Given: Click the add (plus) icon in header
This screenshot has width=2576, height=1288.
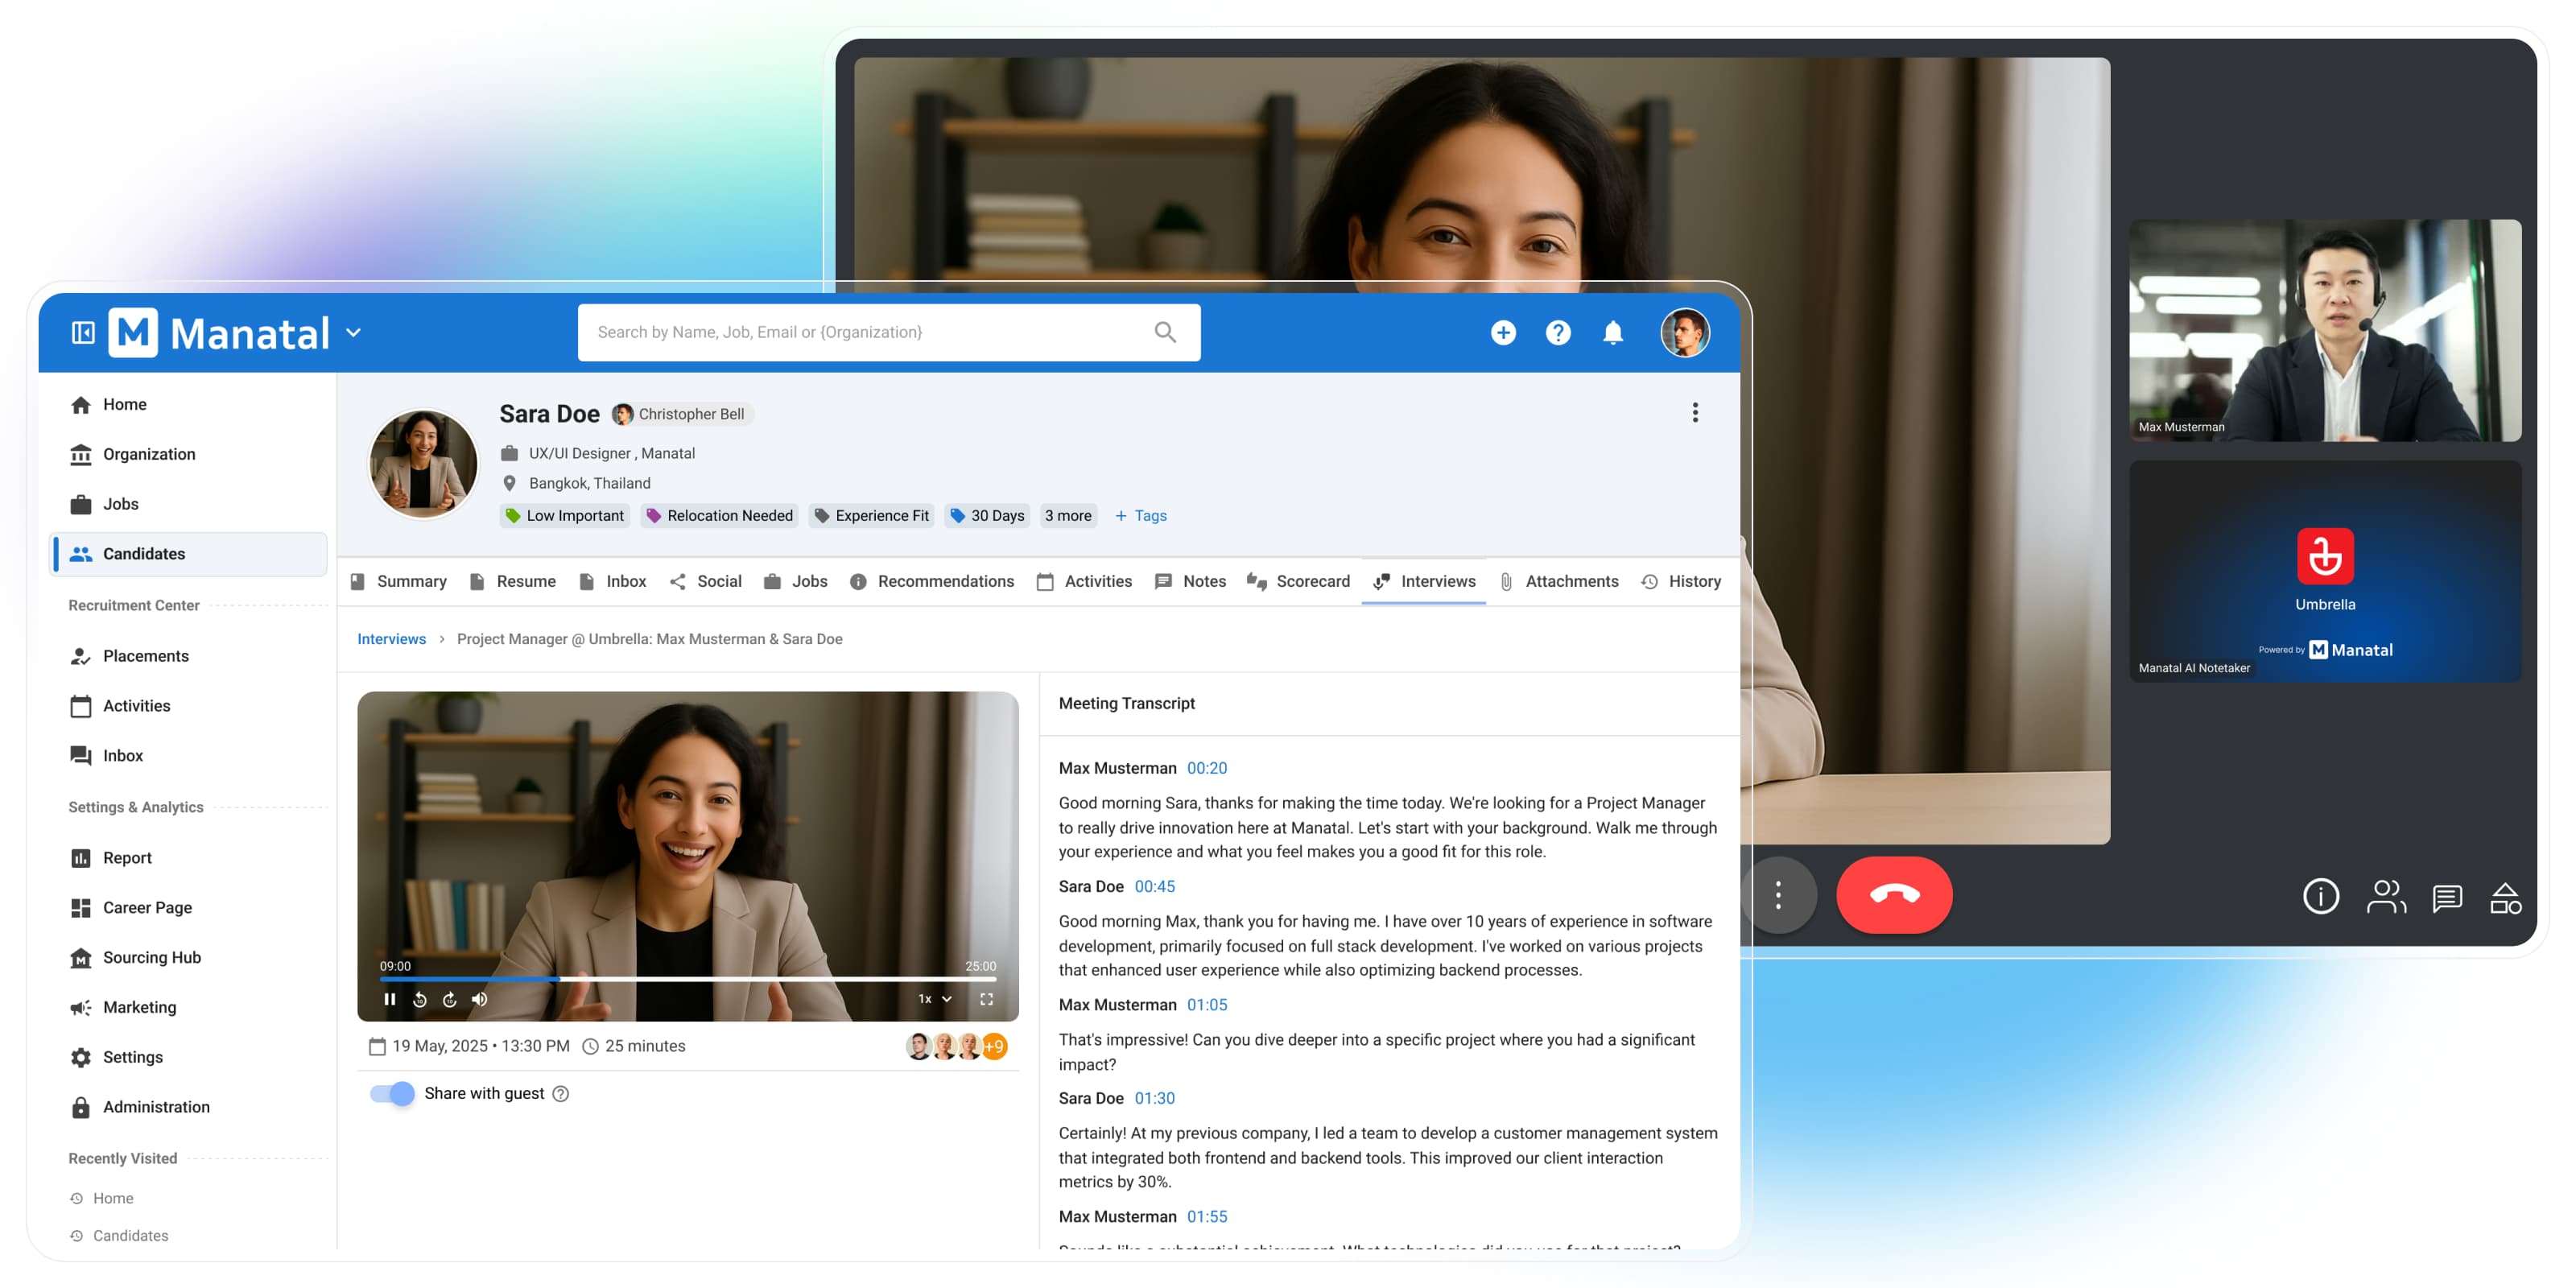Looking at the screenshot, I should click(1502, 332).
